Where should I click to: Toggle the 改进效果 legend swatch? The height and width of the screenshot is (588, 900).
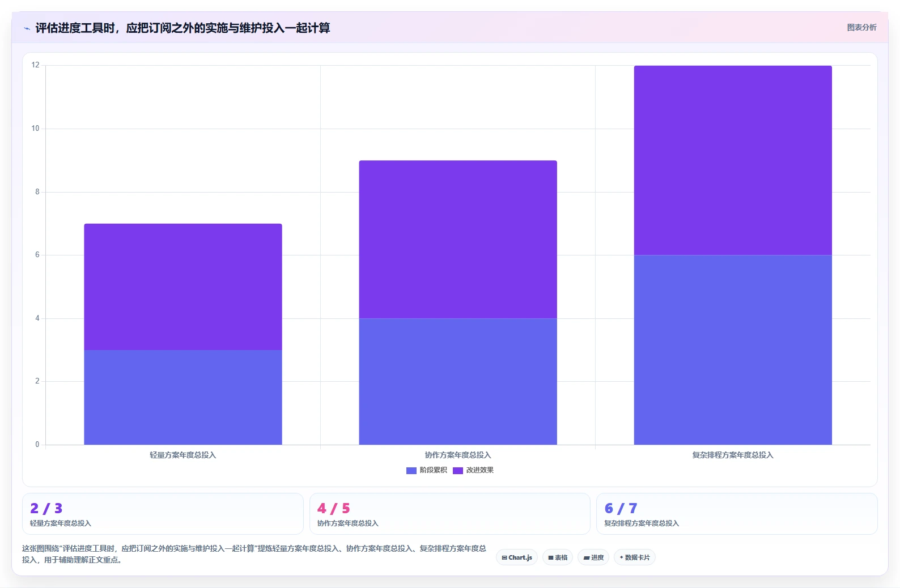(x=458, y=471)
